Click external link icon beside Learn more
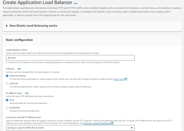Image resolution: width=184 pixels, height=131 pixels. tap(126, 79)
